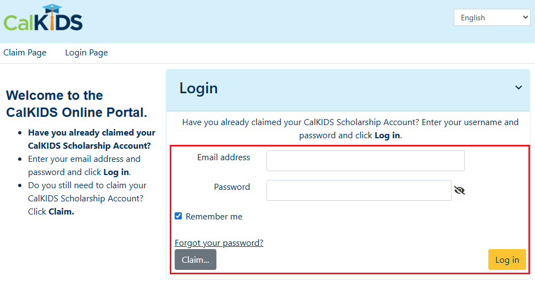Open the Login Page menu item

(86, 53)
